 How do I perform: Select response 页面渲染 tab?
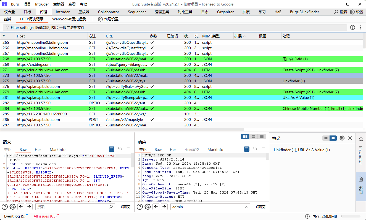tap(192, 150)
